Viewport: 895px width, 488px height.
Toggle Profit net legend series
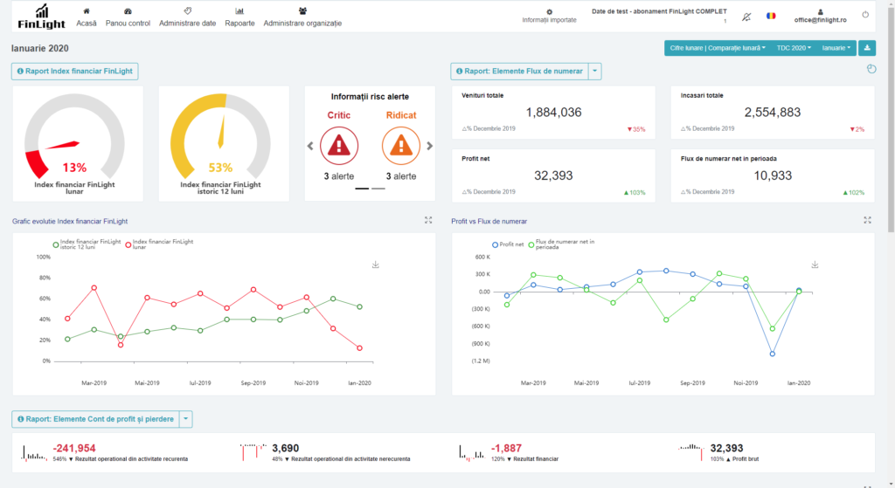coord(508,244)
